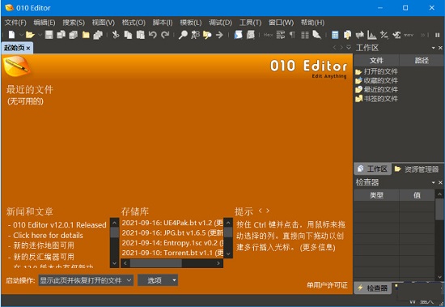Click the highlighter pen icon in toolbar
Image resolution: width=445 pixels, height=307 pixels.
pyautogui.click(x=316, y=35)
